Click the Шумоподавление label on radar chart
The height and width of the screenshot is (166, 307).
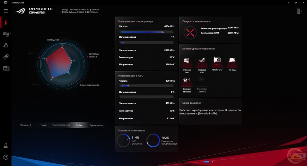[94, 55]
